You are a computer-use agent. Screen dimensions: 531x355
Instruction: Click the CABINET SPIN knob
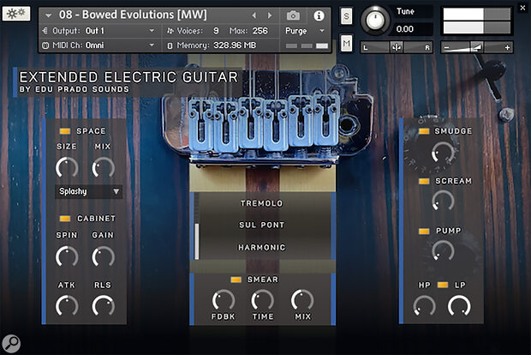[67, 256]
